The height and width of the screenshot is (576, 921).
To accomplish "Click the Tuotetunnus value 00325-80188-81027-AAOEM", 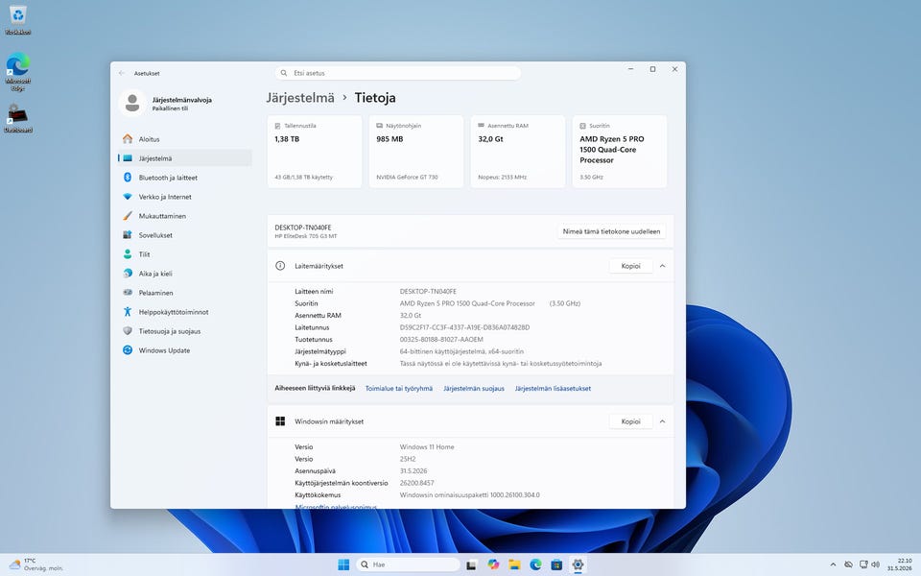I will click(x=441, y=340).
